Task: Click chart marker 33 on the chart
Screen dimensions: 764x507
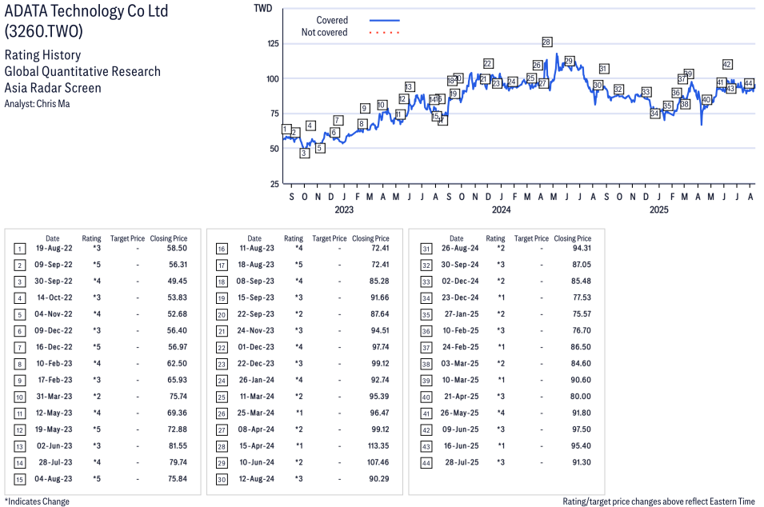Action: 646,92
